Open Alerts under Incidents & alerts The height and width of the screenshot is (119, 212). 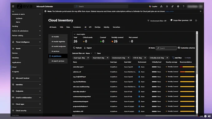[18, 22]
